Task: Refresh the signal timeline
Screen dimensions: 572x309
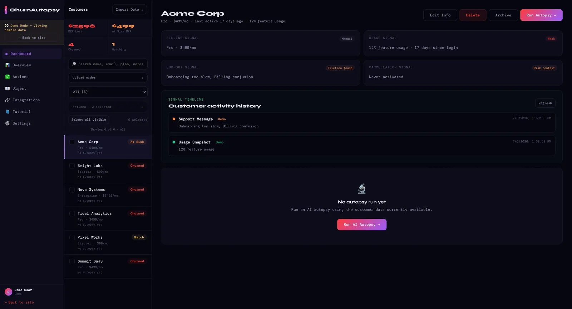Action: tap(545, 103)
